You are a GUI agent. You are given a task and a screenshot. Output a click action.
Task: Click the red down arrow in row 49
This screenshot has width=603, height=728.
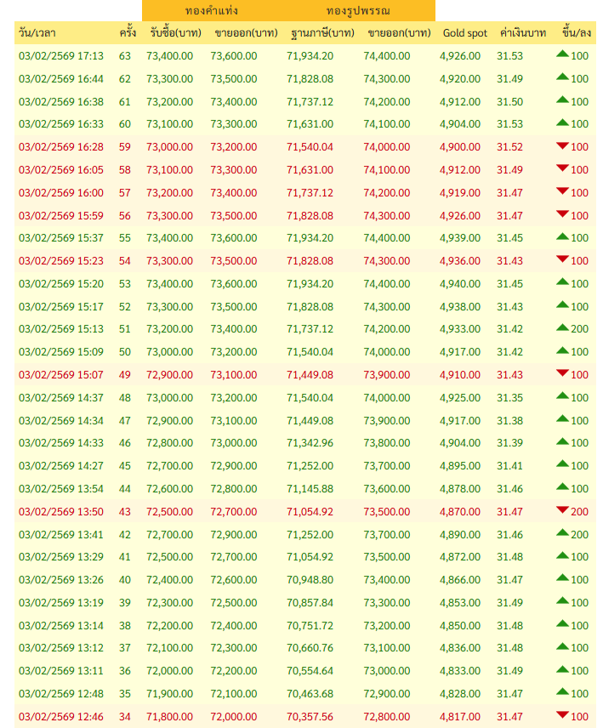562,373
